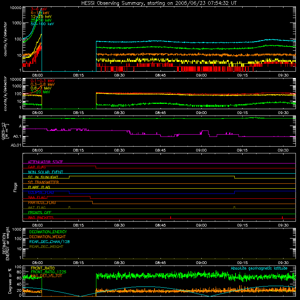Click the GOES-12 axis label
The width and height of the screenshot is (300, 300).
pyautogui.click(x=5, y=131)
